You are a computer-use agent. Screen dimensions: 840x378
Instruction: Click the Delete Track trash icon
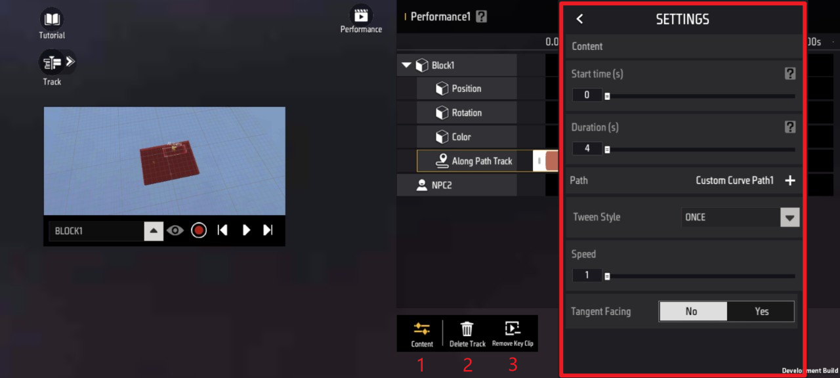pos(467,329)
